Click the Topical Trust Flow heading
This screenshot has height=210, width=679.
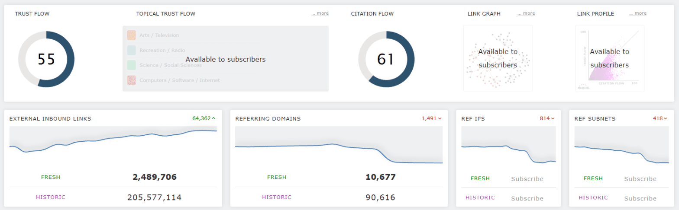pyautogui.click(x=165, y=14)
